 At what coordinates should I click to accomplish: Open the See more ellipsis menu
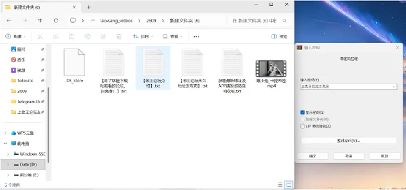[196, 37]
